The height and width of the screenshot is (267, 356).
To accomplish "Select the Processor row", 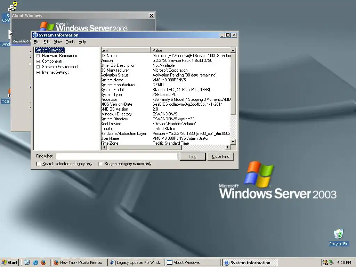I will [166, 99].
